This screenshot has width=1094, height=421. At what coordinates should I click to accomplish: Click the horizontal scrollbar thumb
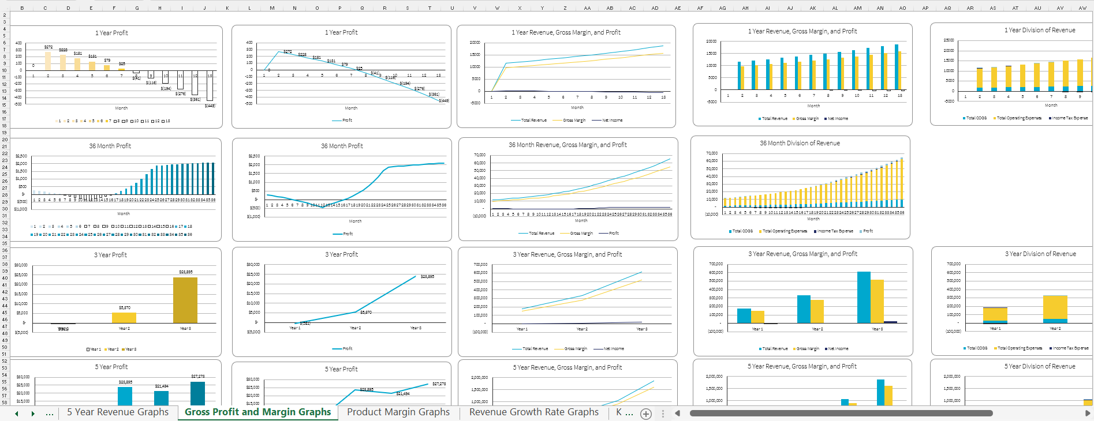pos(841,413)
